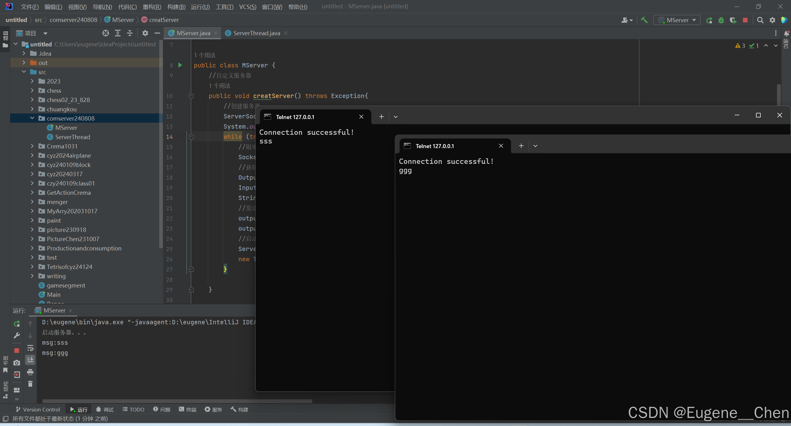The width and height of the screenshot is (791, 426).
Task: Open the 构建(B) menu
Action: tap(176, 7)
